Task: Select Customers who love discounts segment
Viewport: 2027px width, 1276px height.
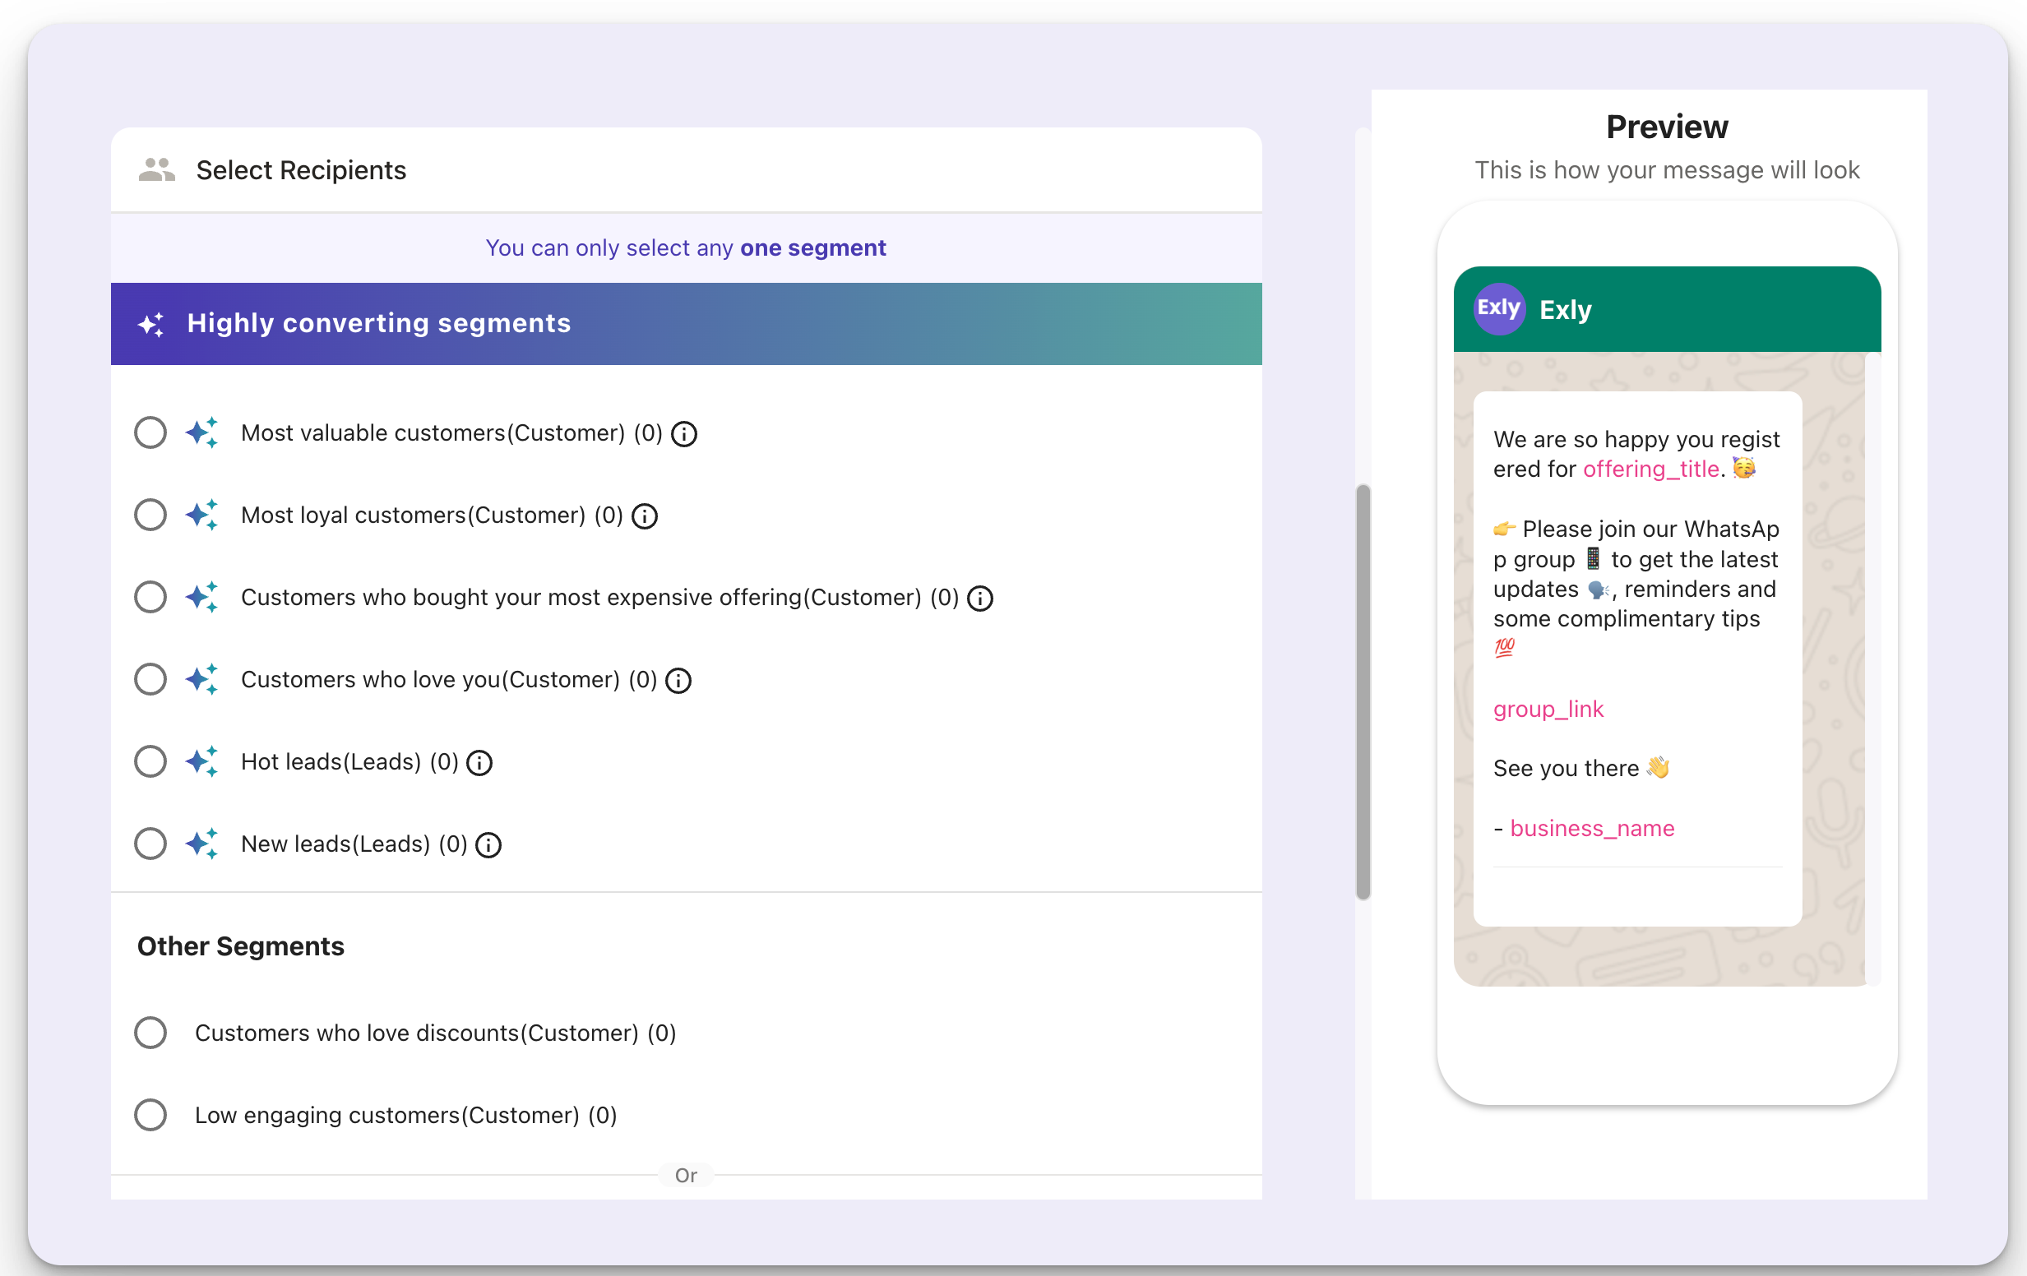Action: pos(150,1033)
